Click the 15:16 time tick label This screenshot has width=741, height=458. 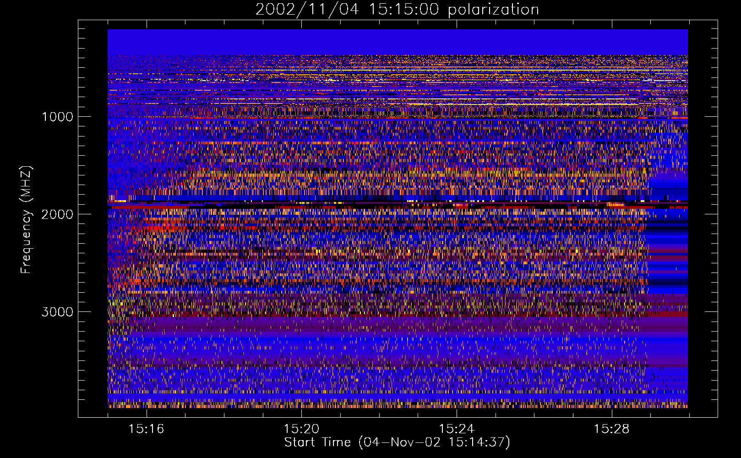coord(146,429)
